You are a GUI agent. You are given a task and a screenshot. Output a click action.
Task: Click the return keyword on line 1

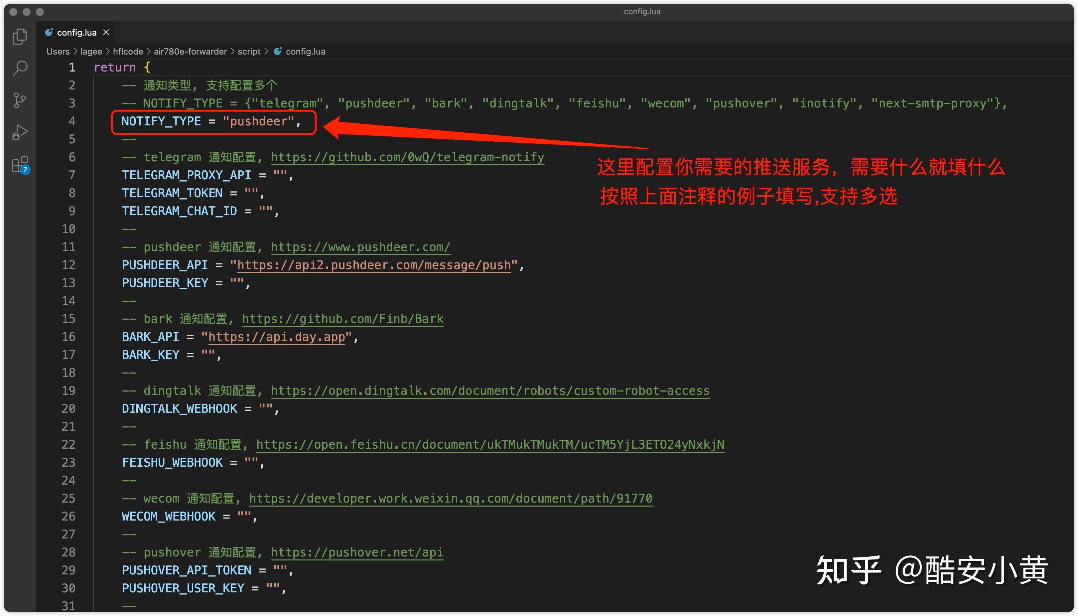tap(115, 67)
